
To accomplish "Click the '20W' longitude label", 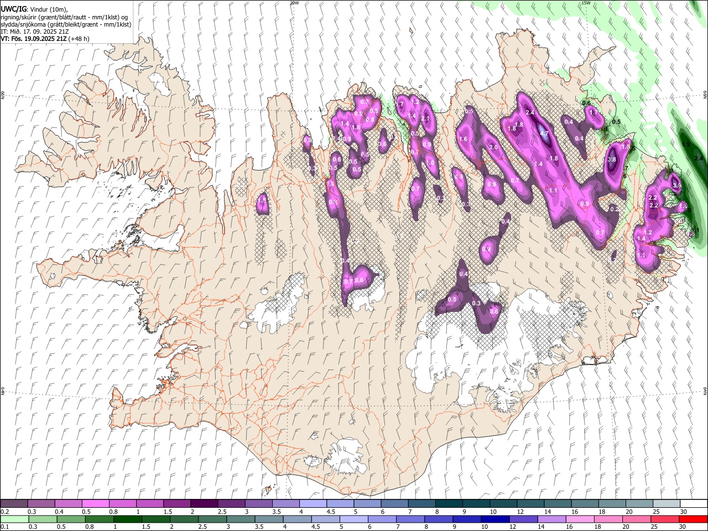I will pyautogui.click(x=294, y=3).
